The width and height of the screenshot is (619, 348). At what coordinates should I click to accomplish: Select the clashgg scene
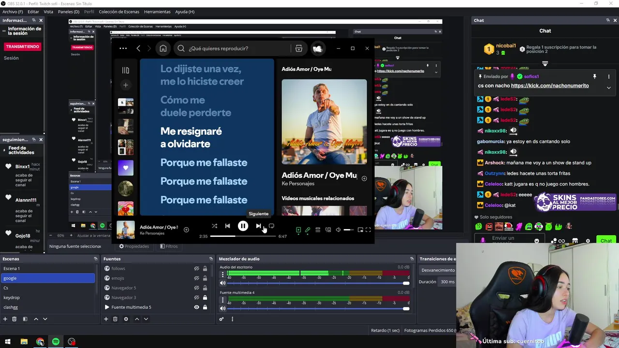[x=47, y=307]
